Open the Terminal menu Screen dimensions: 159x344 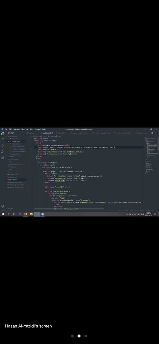tap(38, 129)
